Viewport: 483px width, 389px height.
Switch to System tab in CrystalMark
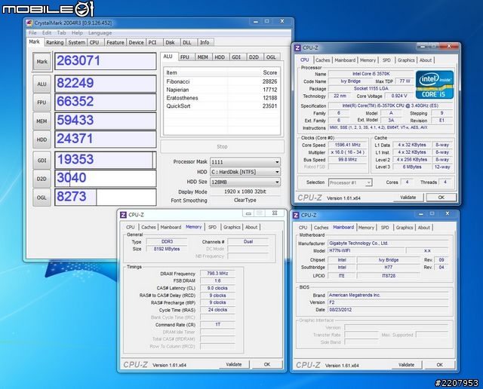tap(77, 42)
